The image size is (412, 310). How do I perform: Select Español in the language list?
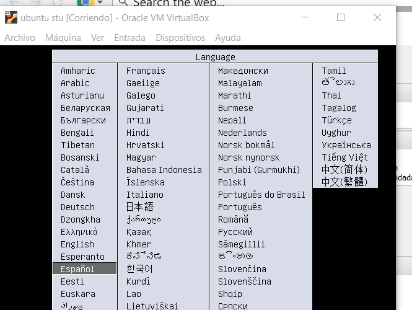click(78, 269)
